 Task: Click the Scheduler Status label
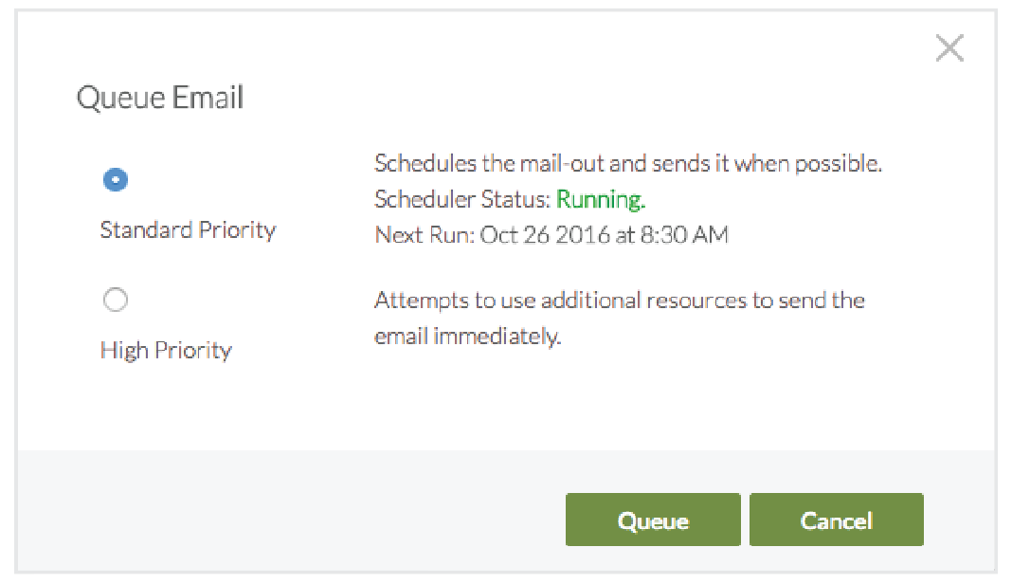tap(461, 200)
